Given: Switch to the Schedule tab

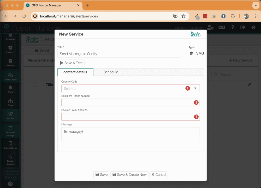Looking at the screenshot, I should pos(111,72).
